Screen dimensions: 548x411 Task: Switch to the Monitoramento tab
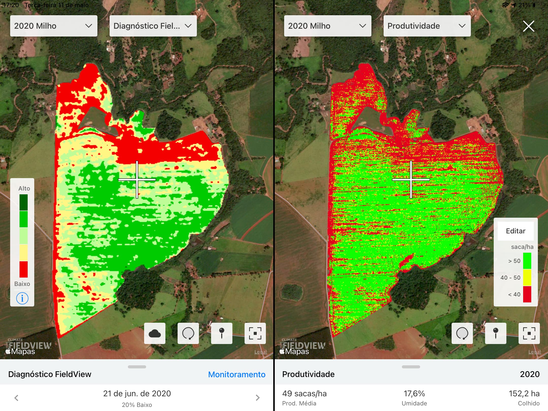click(237, 374)
